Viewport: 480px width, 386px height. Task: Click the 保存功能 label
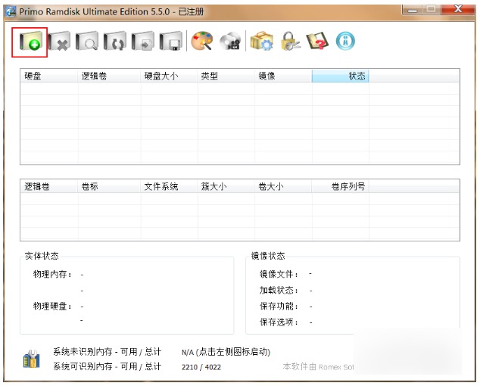tap(279, 306)
